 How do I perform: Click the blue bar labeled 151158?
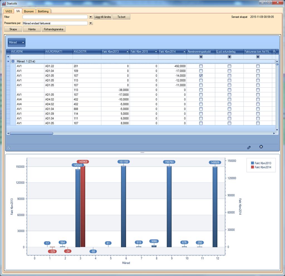coord(123,206)
